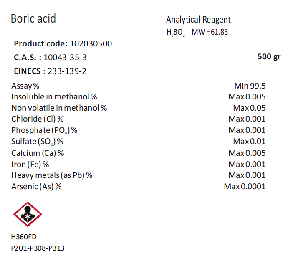This screenshot has width=293, height=256.
Task: Click the P201-P308-P313 precautionary codes
Action: [38, 248]
